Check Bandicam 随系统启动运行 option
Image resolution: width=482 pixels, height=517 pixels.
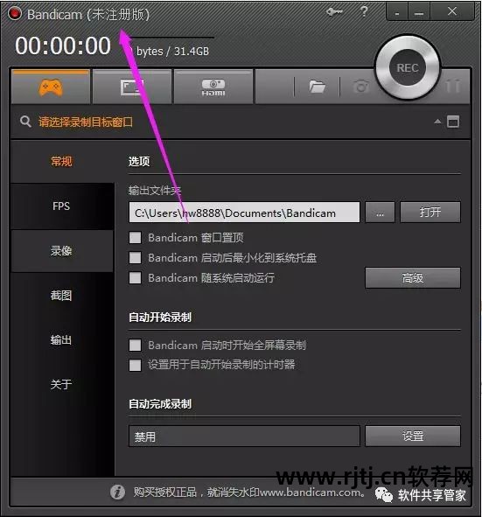tap(136, 277)
